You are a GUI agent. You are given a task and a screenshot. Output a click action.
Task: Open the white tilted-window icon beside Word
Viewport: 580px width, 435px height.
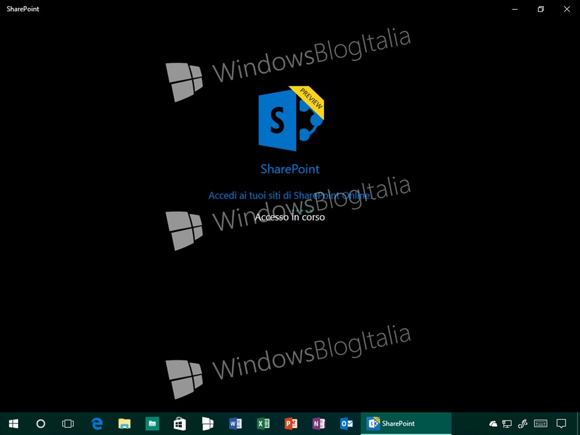tap(207, 424)
